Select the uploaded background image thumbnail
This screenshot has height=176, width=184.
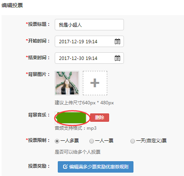click(x=67, y=83)
